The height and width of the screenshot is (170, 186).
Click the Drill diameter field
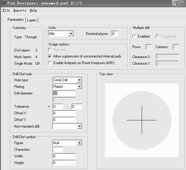click(64, 93)
